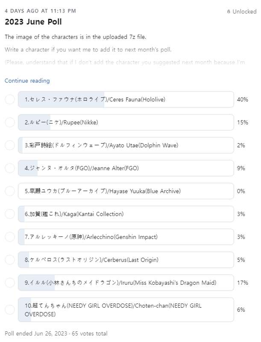The width and height of the screenshot is (261, 342).
Task: Expand post with Continue reading
Action: pyautogui.click(x=27, y=81)
